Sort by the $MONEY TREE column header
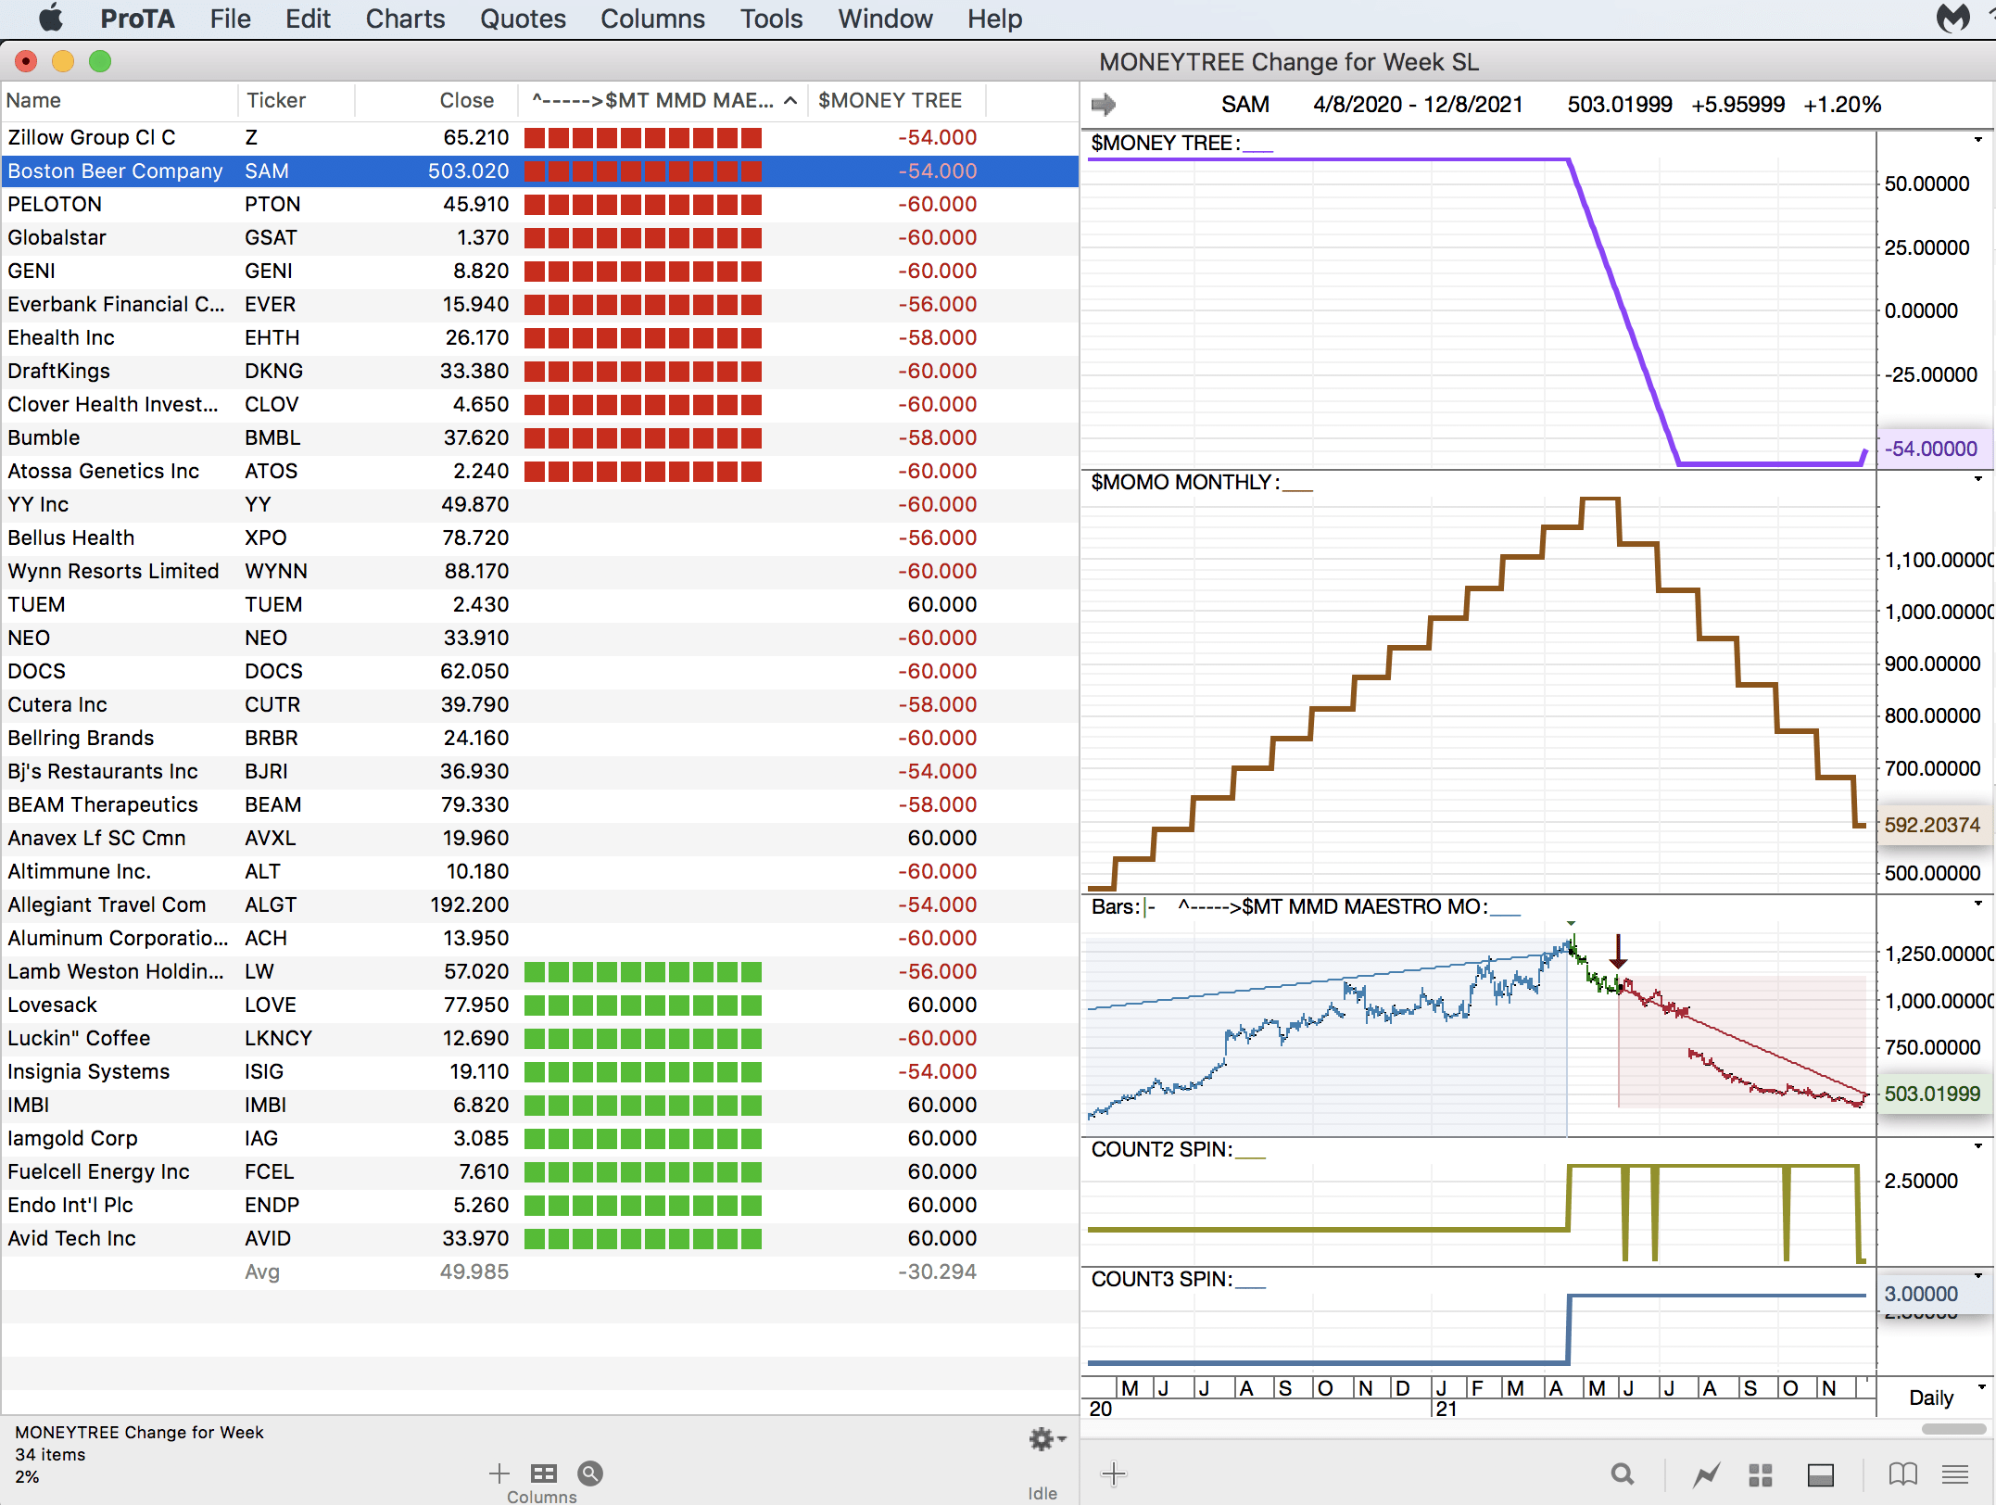The width and height of the screenshot is (1996, 1505). click(x=890, y=100)
